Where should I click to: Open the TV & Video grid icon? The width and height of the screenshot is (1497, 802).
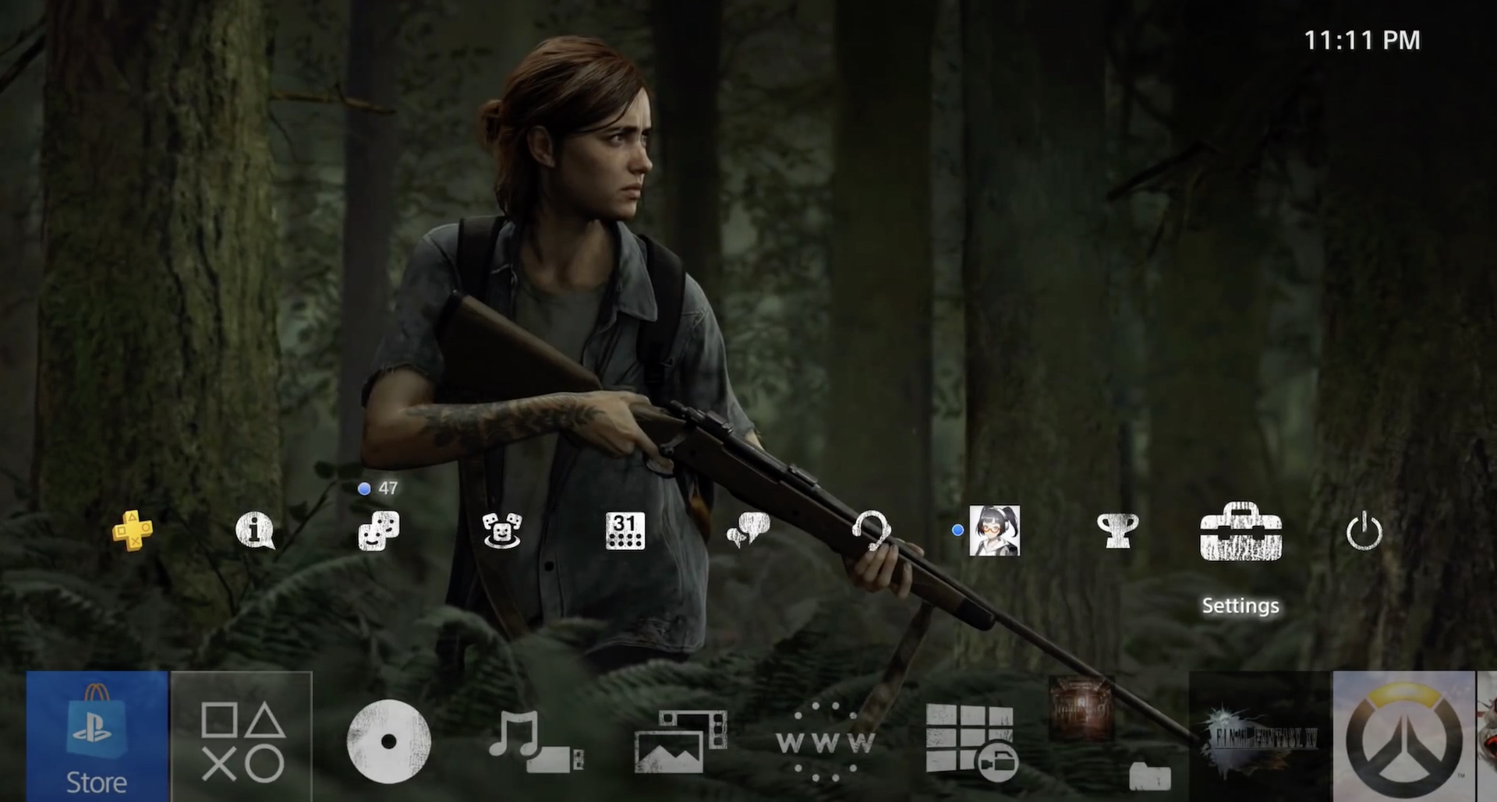point(971,742)
